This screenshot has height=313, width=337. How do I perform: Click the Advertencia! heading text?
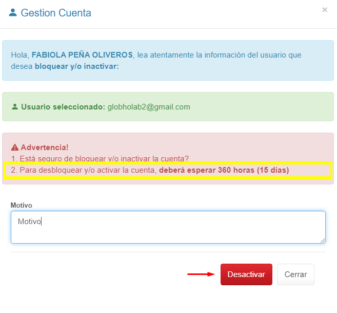45,148
